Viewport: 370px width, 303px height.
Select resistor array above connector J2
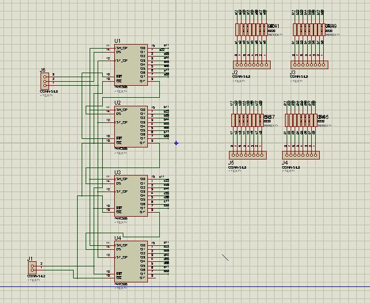pos(251,30)
